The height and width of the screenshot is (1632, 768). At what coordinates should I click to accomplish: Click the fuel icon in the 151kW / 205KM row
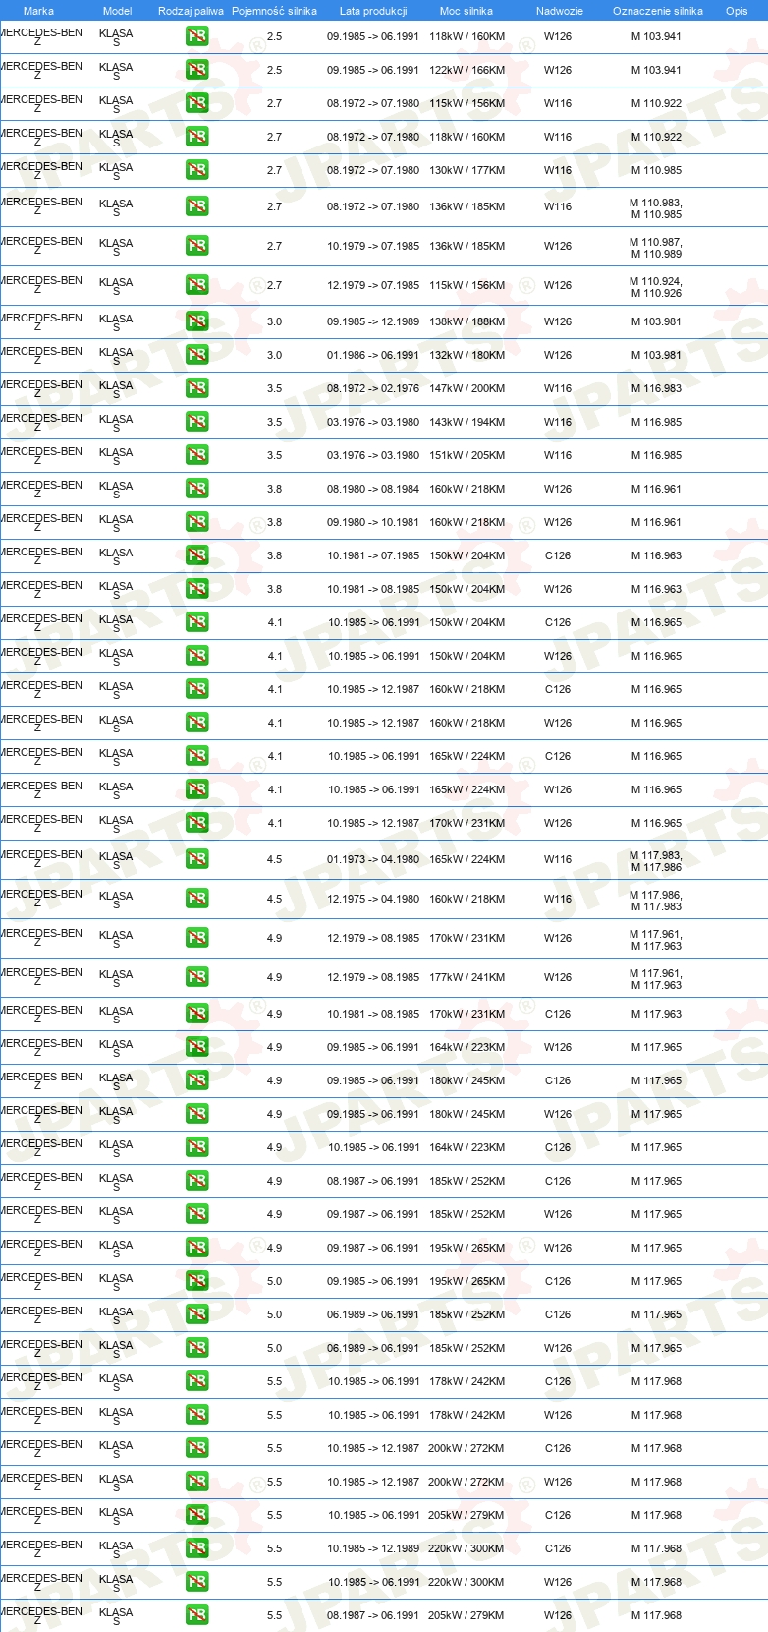[196, 456]
